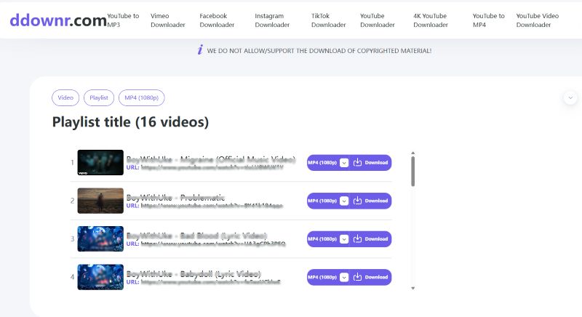
Task: Click the Migraine video title text
Action: 211,159
